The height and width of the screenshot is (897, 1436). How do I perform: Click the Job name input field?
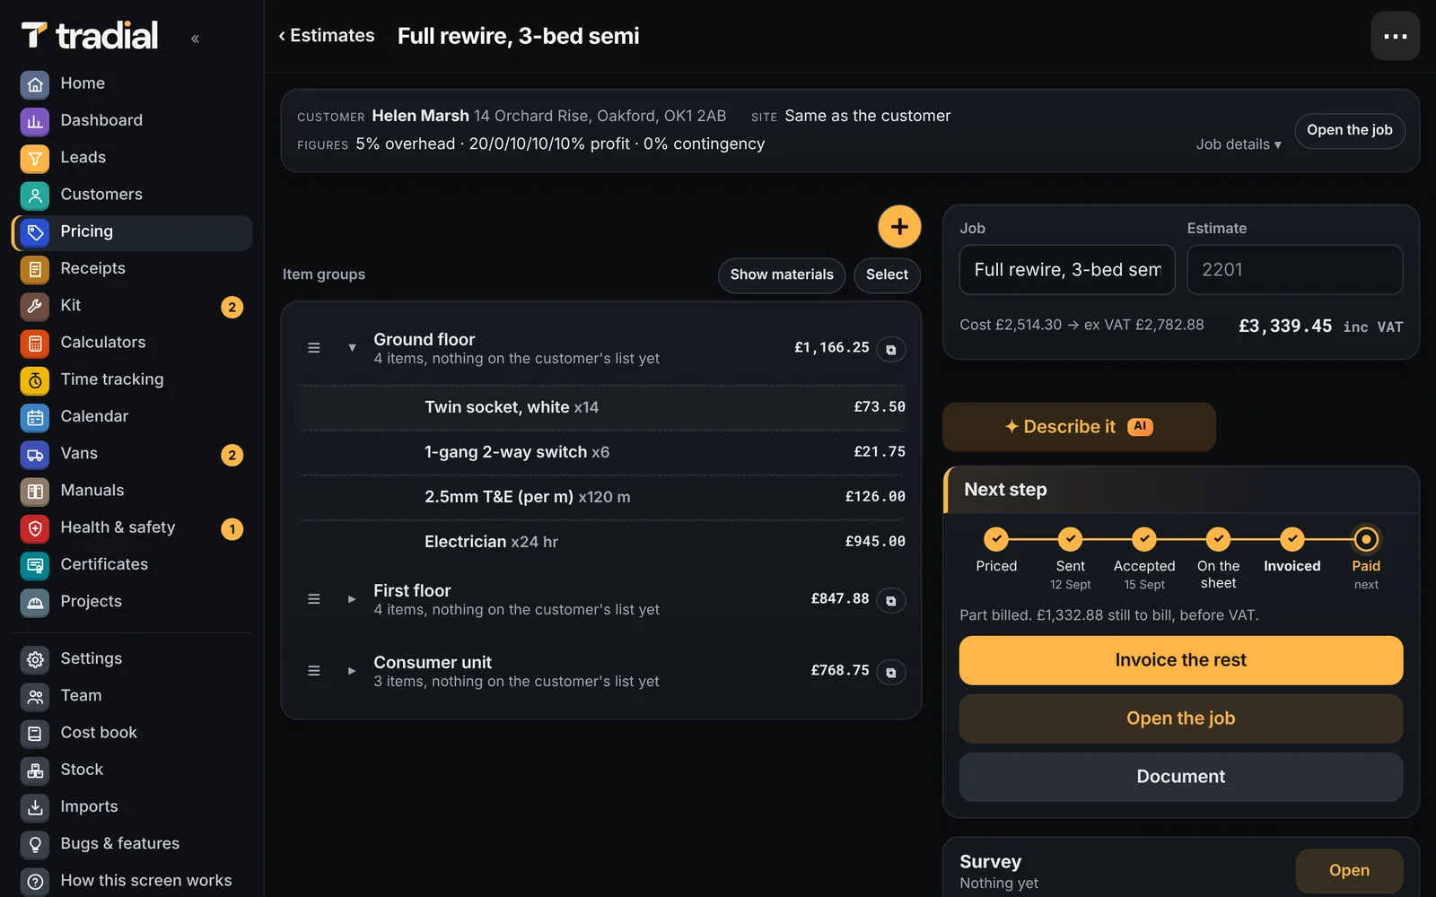point(1067,270)
